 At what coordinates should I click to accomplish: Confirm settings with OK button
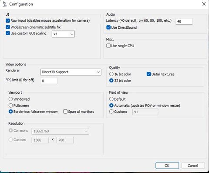[x=167, y=166]
